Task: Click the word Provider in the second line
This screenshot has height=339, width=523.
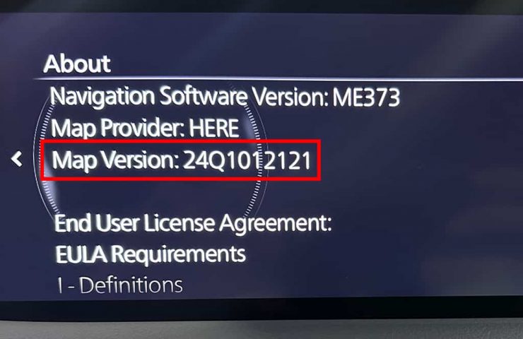Action: (x=141, y=129)
